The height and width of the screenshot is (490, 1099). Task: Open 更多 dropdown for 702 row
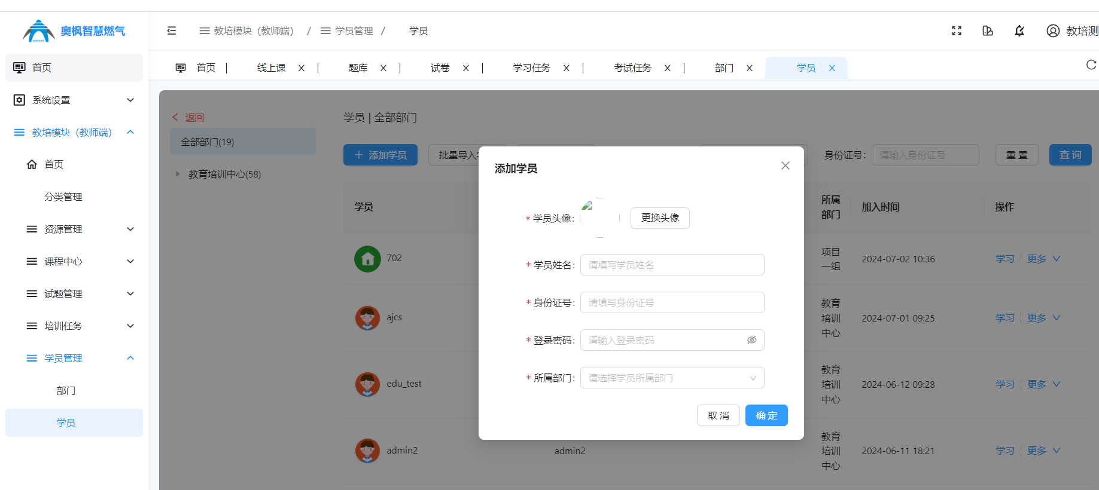coord(1043,259)
